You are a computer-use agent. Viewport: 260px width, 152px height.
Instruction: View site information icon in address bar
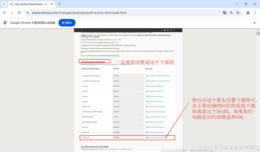[28, 13]
